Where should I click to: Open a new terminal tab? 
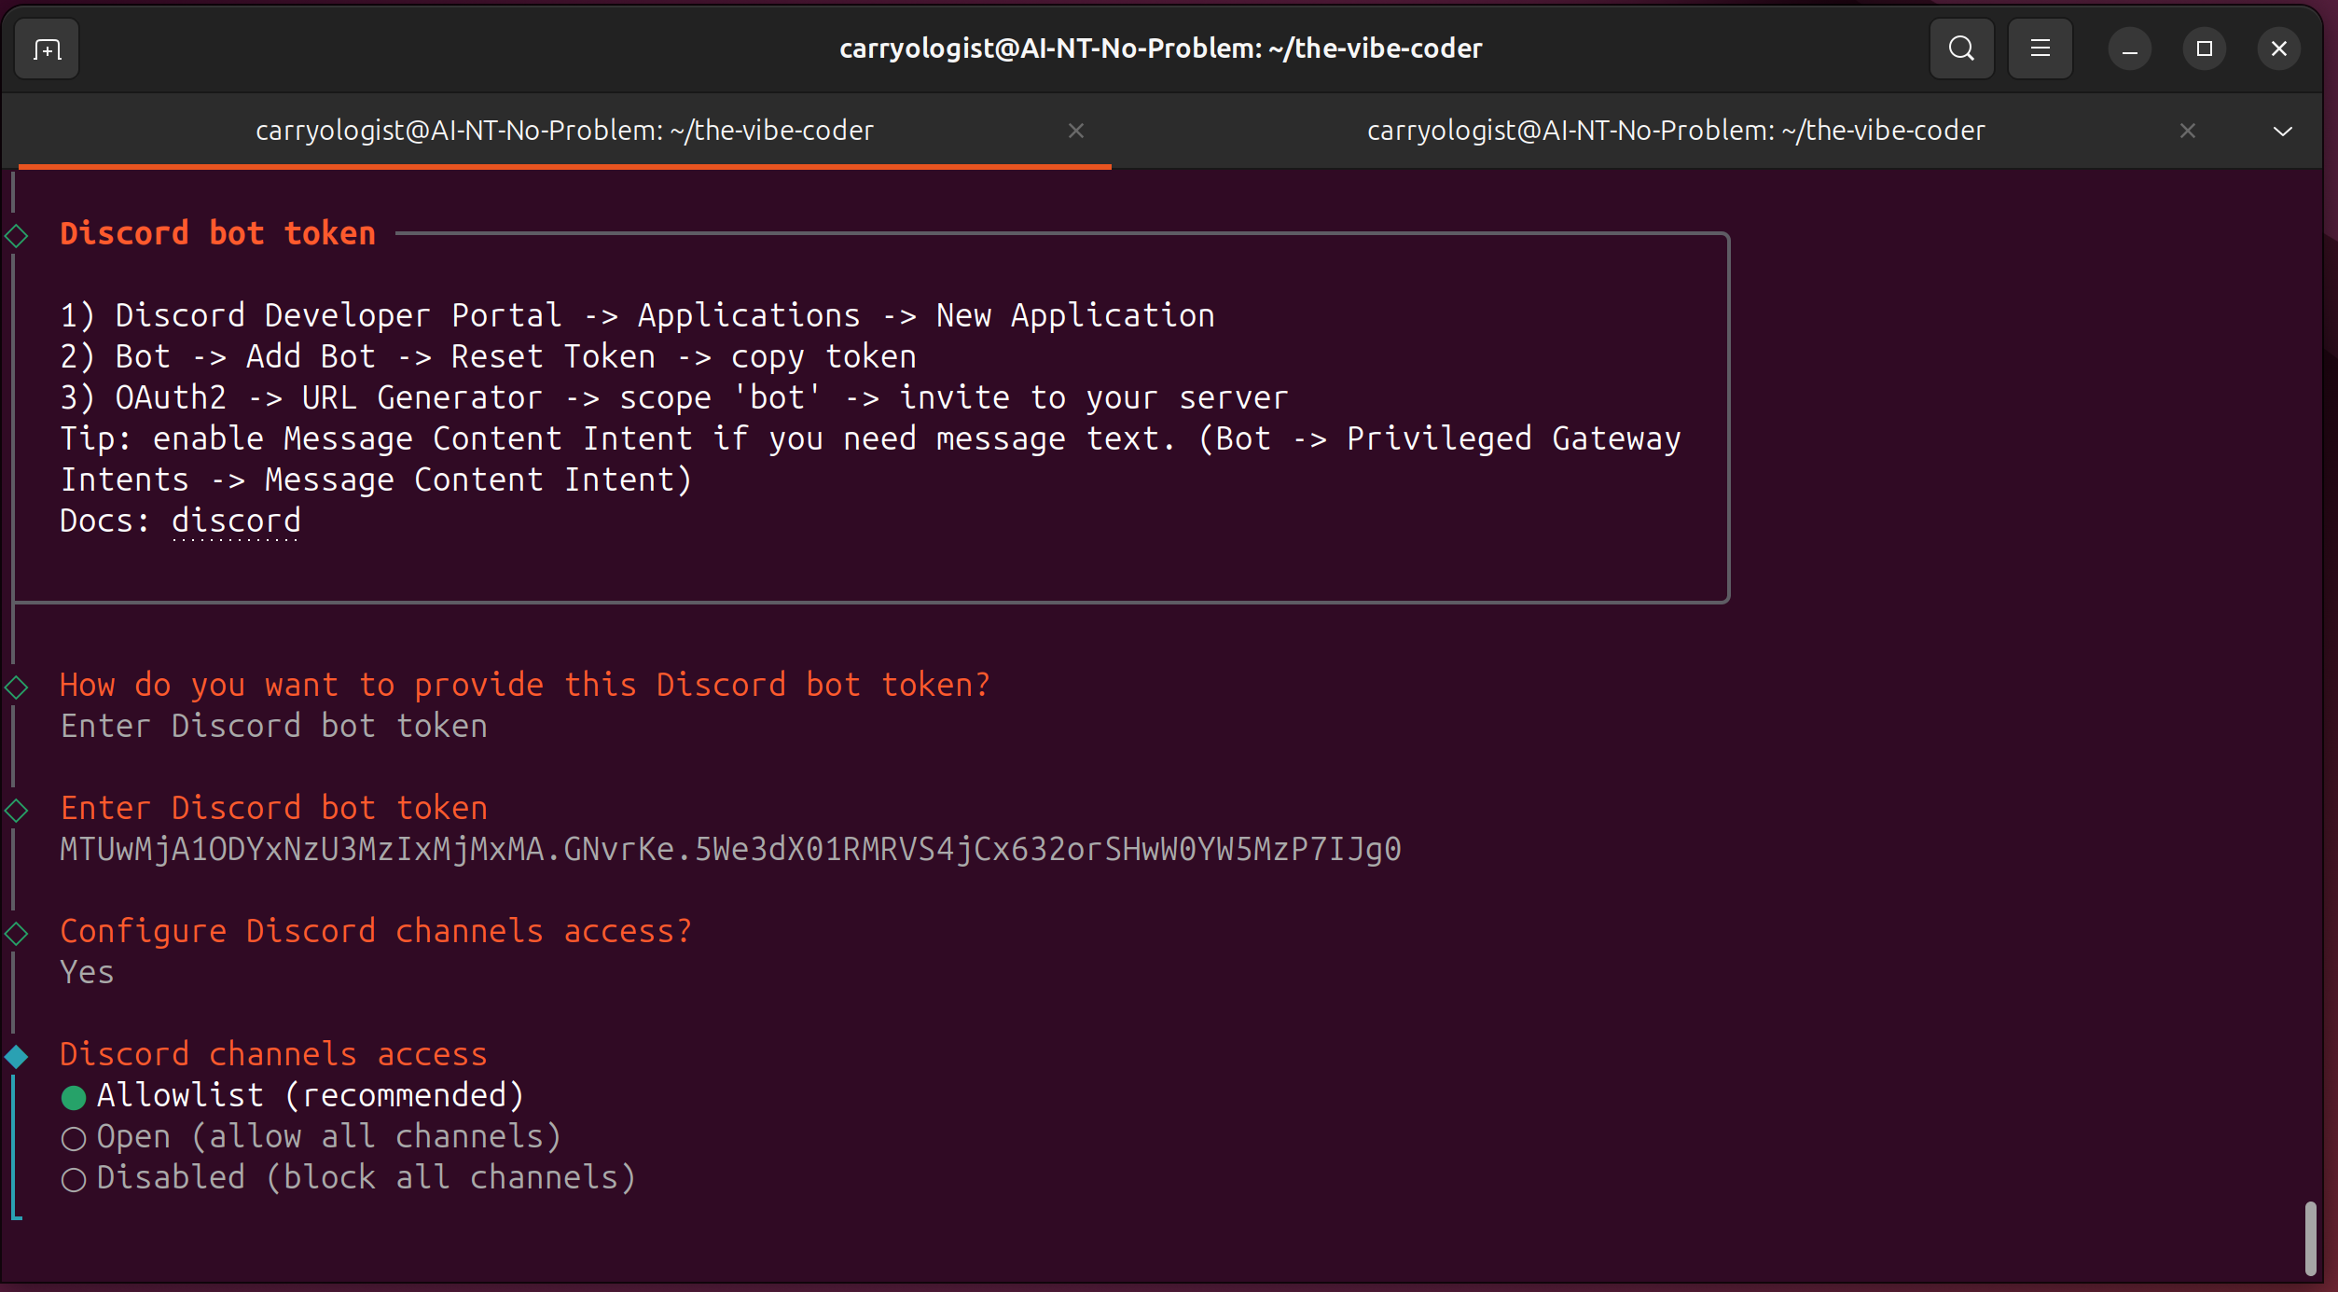(47, 49)
